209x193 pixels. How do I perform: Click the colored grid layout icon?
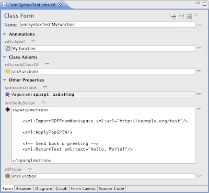(189, 17)
